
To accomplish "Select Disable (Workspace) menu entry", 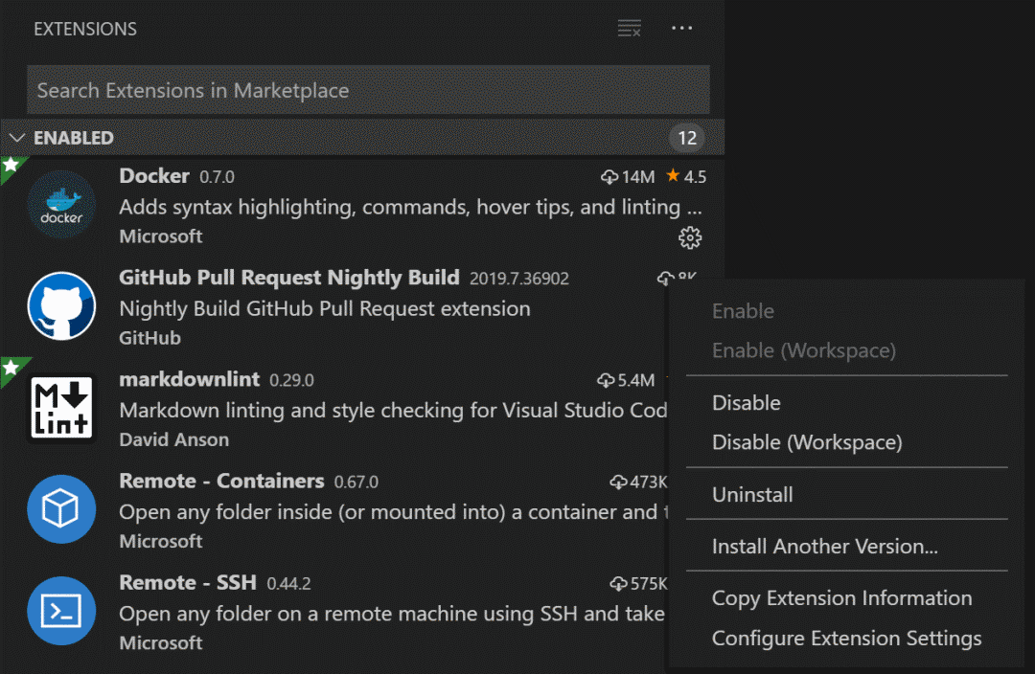I will pos(806,442).
